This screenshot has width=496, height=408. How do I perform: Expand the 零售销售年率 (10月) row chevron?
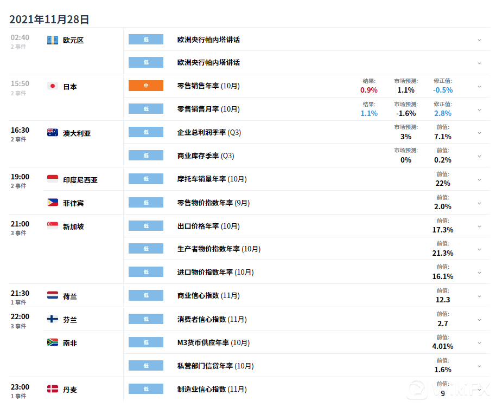tap(479, 86)
